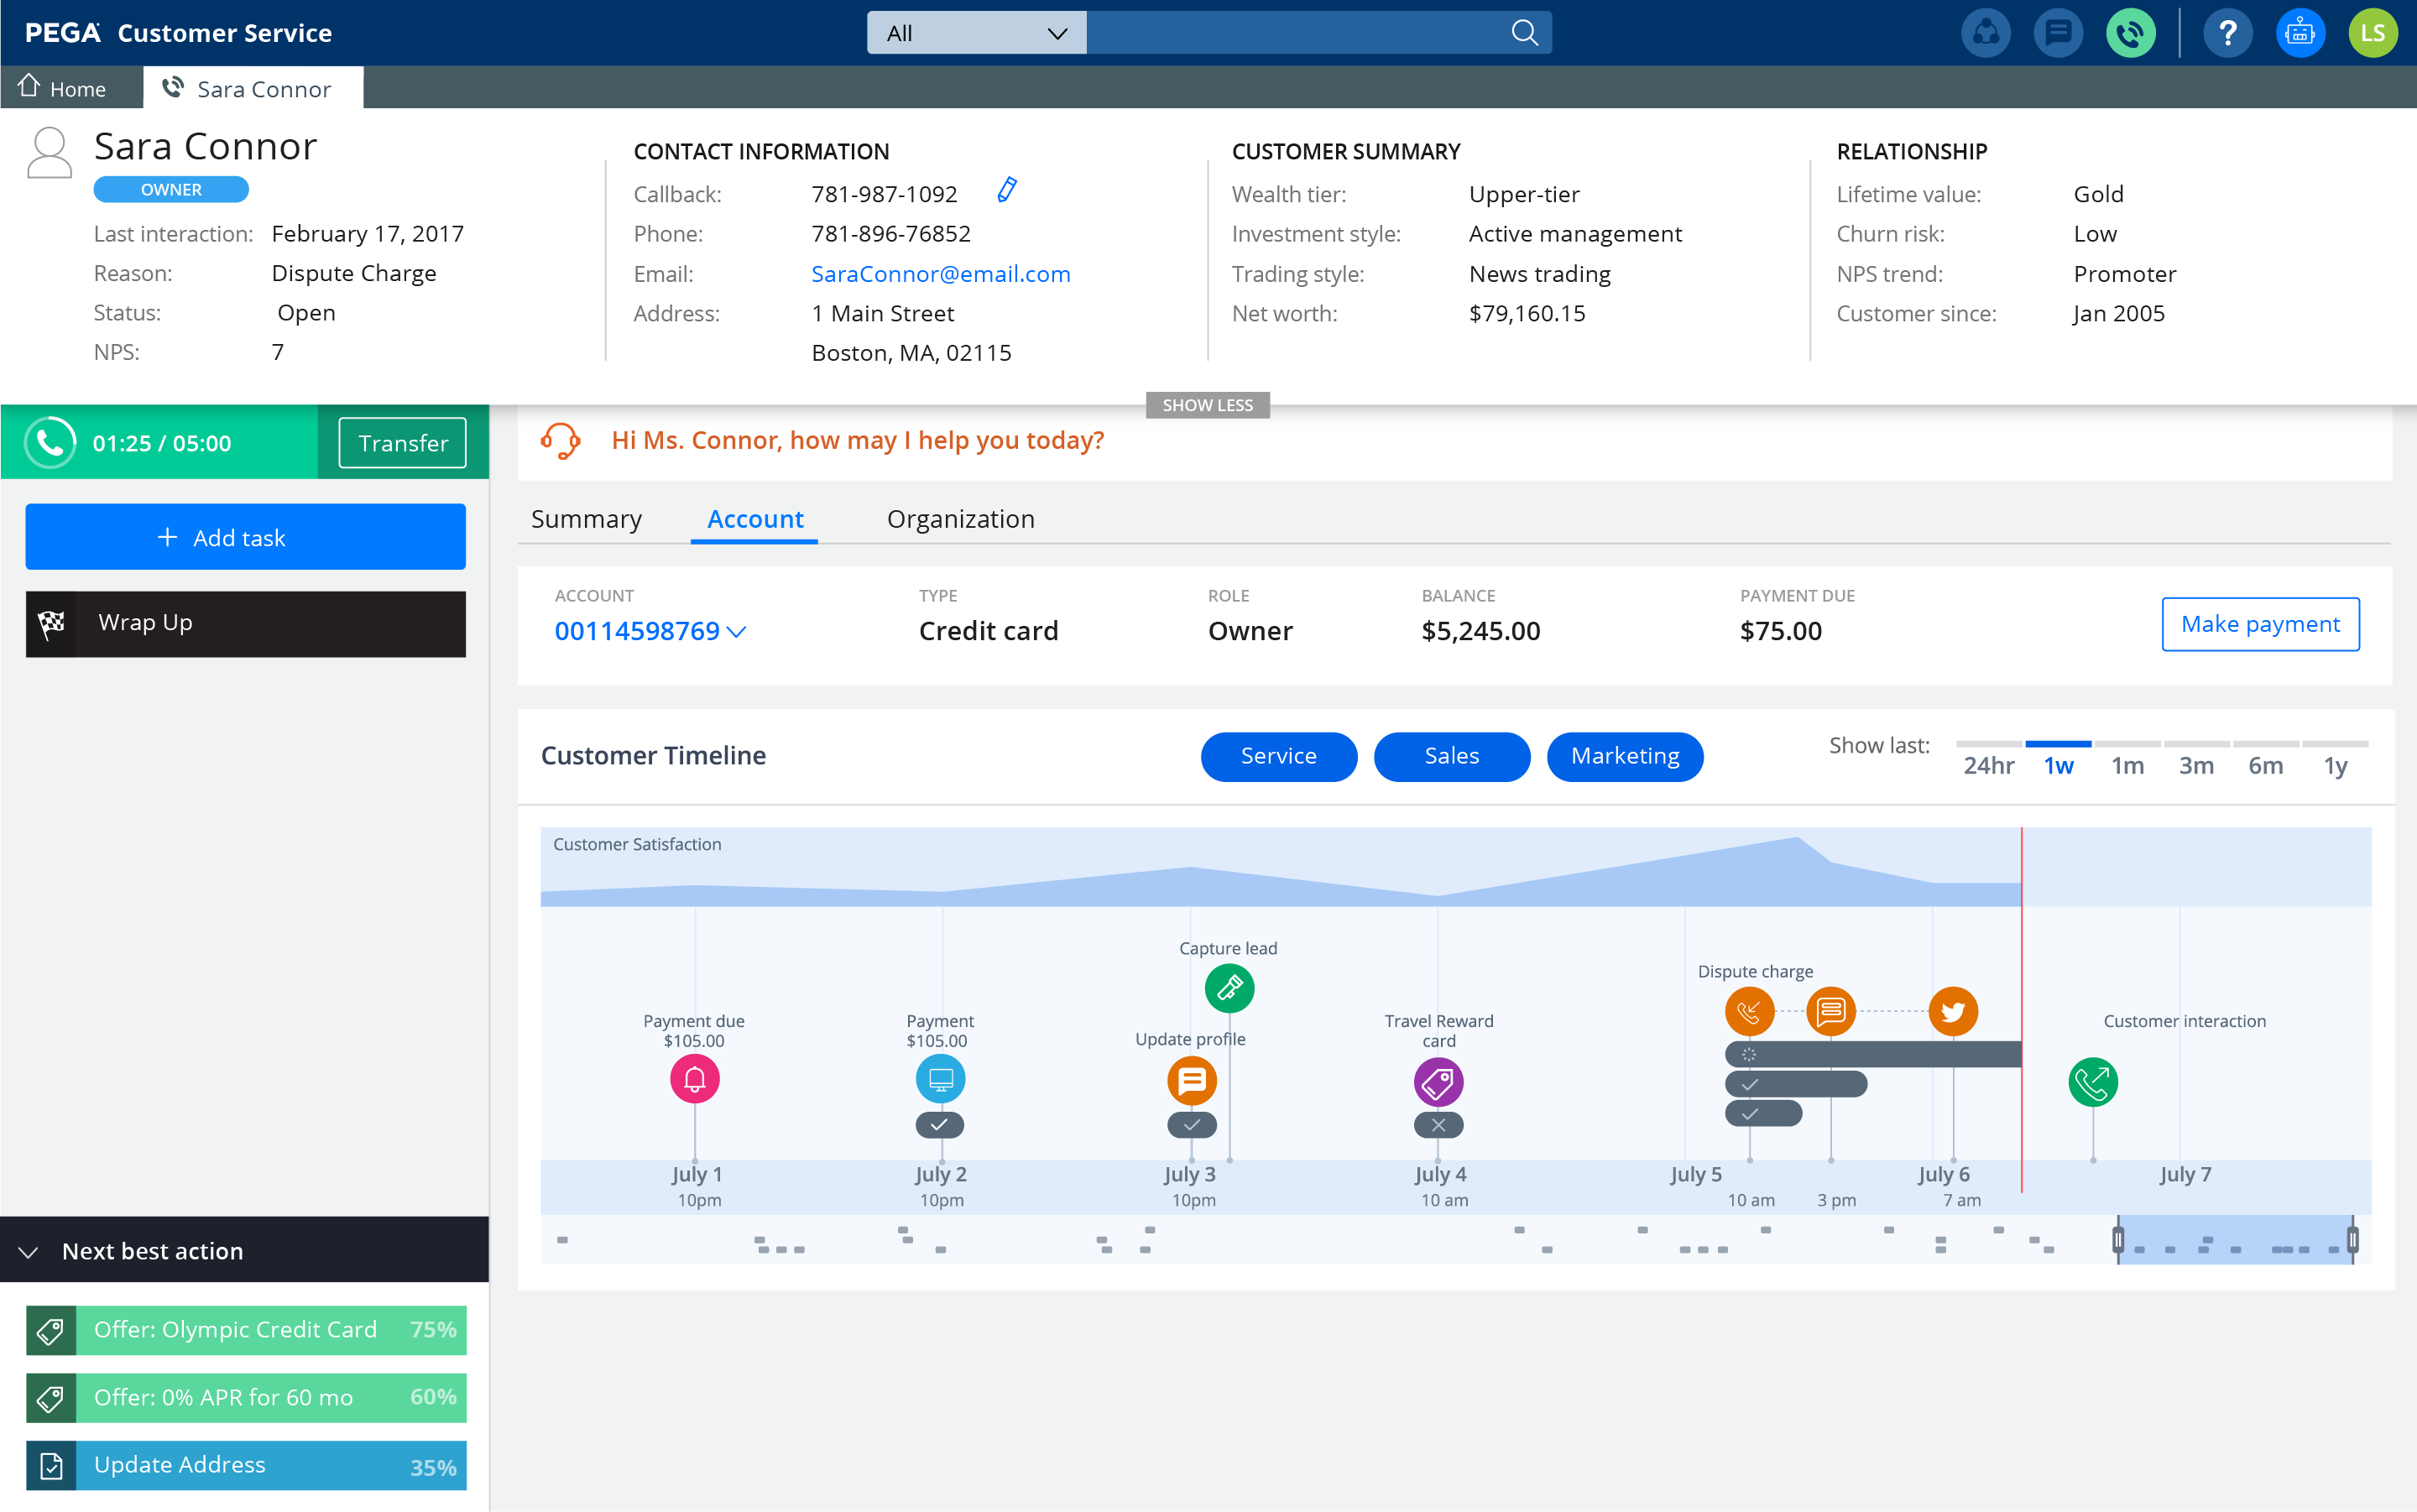This screenshot has height=1512, width=2417.
Task: Go to the Home tab
Action: point(66,88)
